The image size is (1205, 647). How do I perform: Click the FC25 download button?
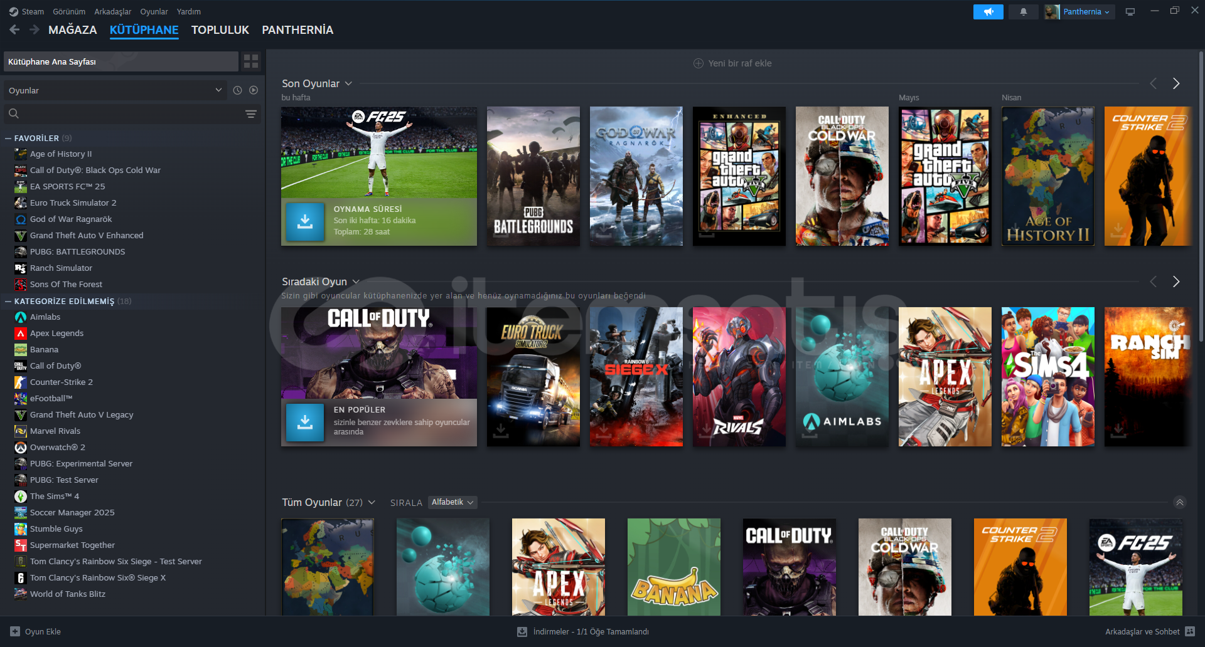tap(305, 221)
